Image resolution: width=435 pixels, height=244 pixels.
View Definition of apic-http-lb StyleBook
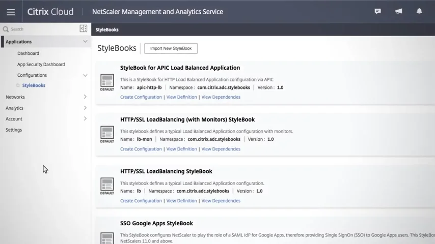coord(181,97)
